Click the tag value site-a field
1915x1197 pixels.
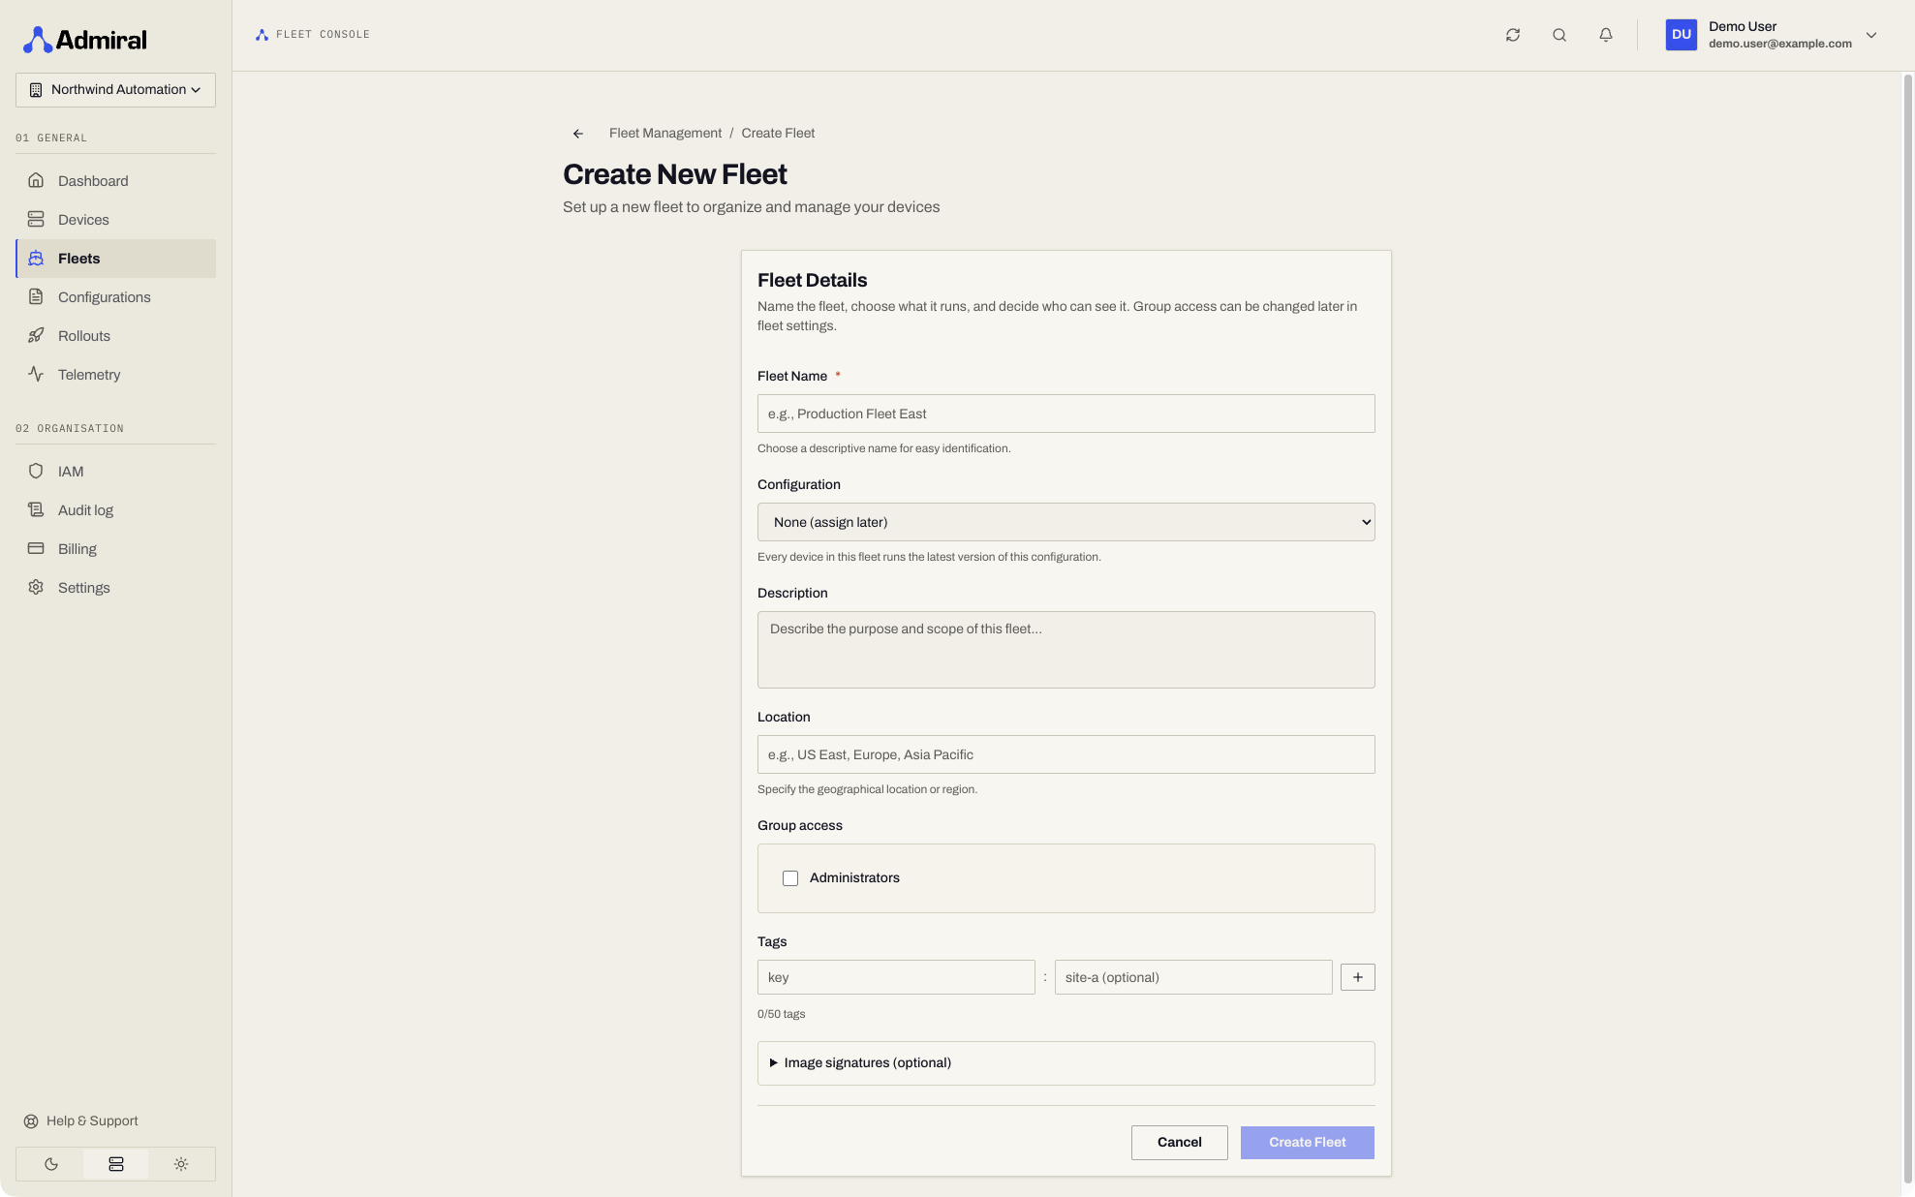point(1193,977)
